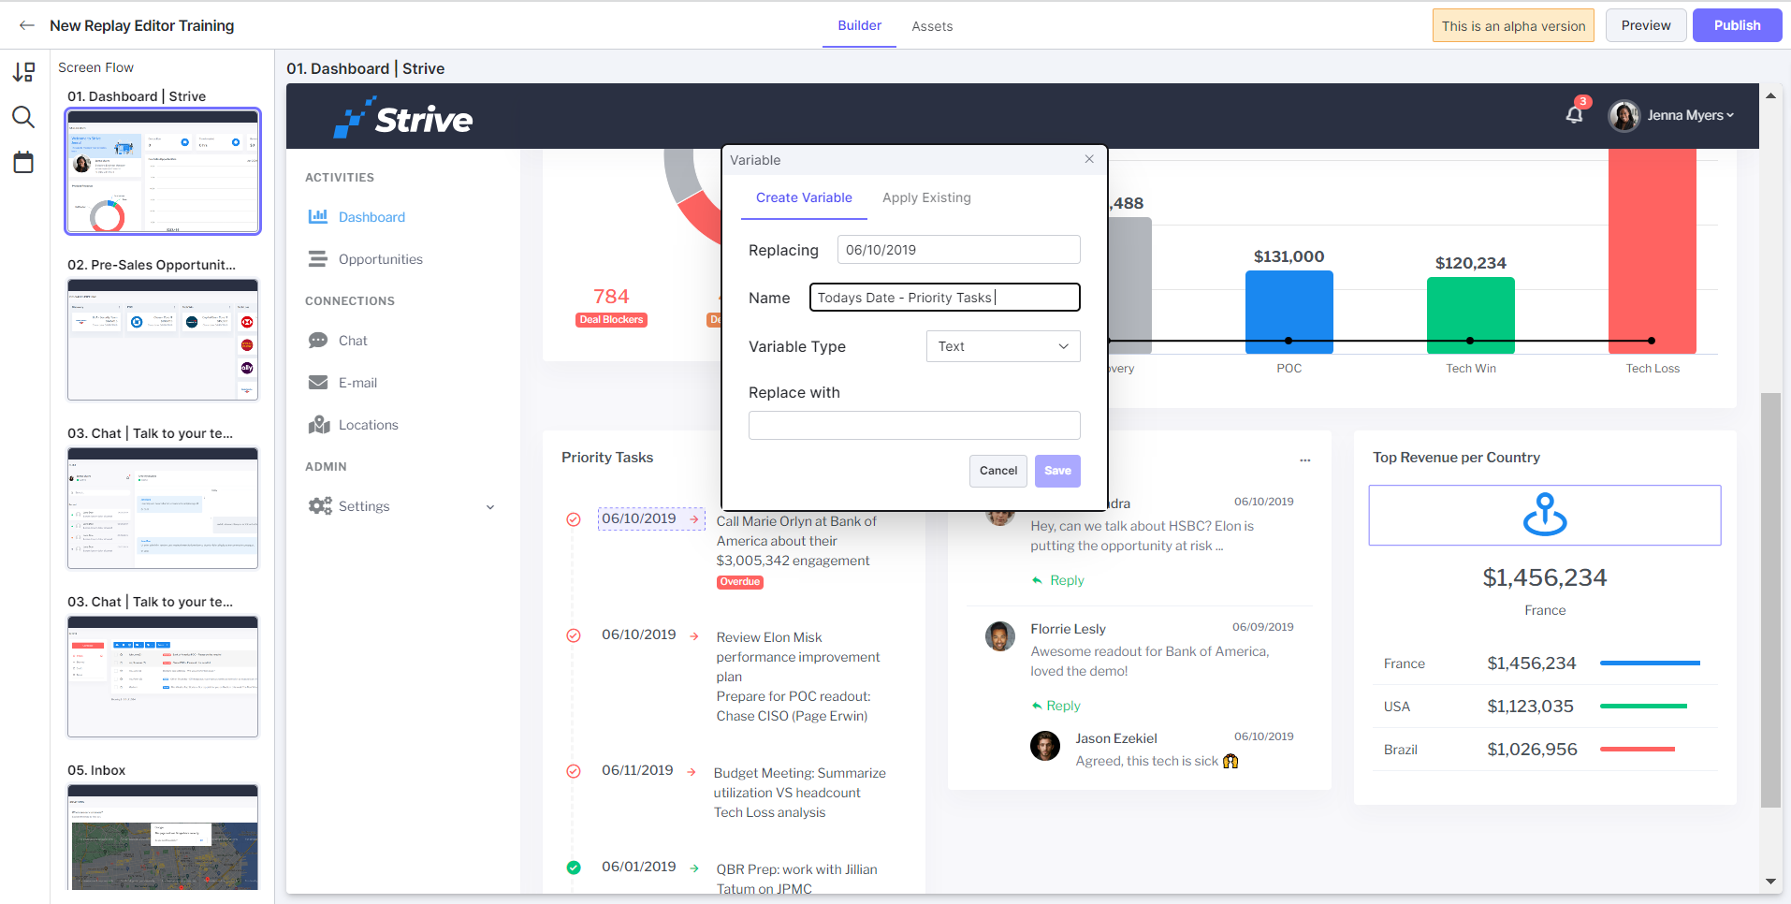The height and width of the screenshot is (904, 1791).
Task: Open Jenna Myers user dropdown
Action: [1691, 115]
